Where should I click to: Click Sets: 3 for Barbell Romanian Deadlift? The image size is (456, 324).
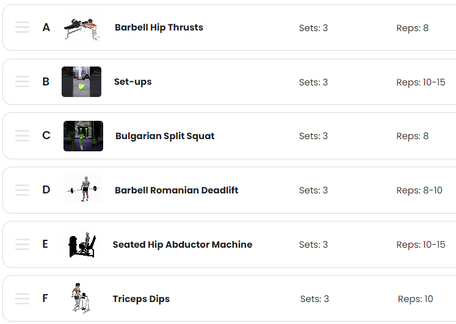tap(313, 190)
